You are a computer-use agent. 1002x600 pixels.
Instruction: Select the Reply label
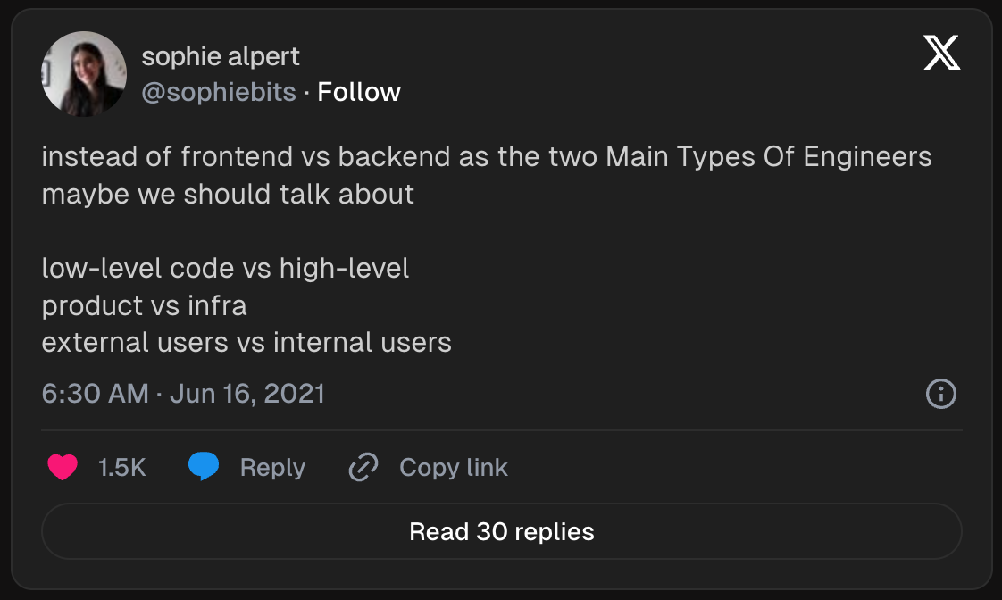273,468
